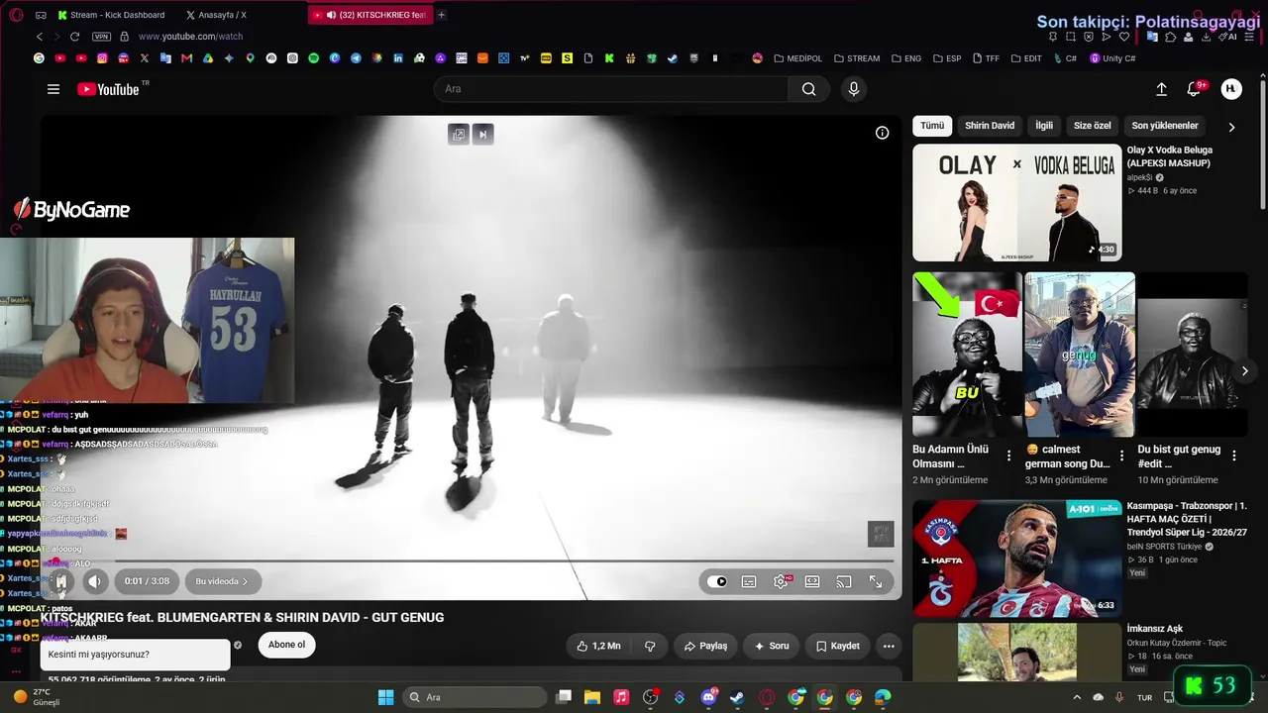This screenshot has width=1268, height=713.
Task: Open a new browser tab
Action: tap(441, 15)
